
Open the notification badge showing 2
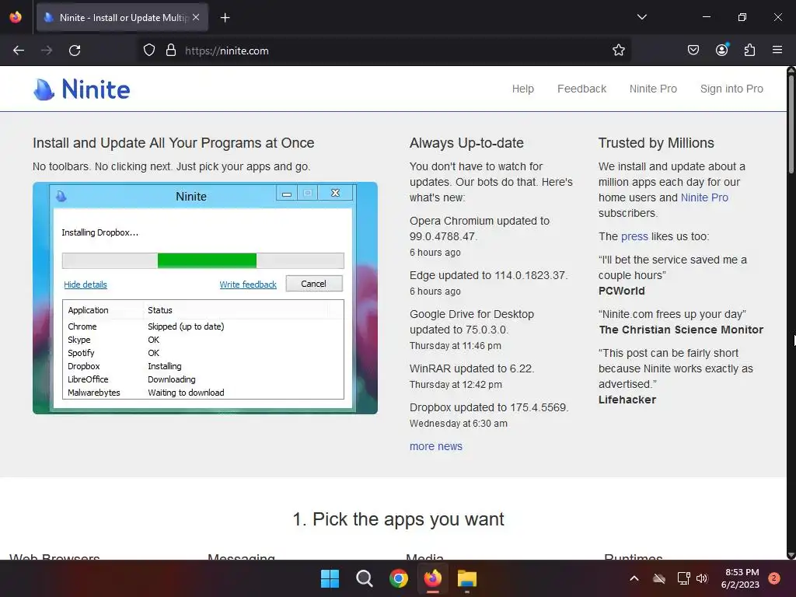point(773,578)
